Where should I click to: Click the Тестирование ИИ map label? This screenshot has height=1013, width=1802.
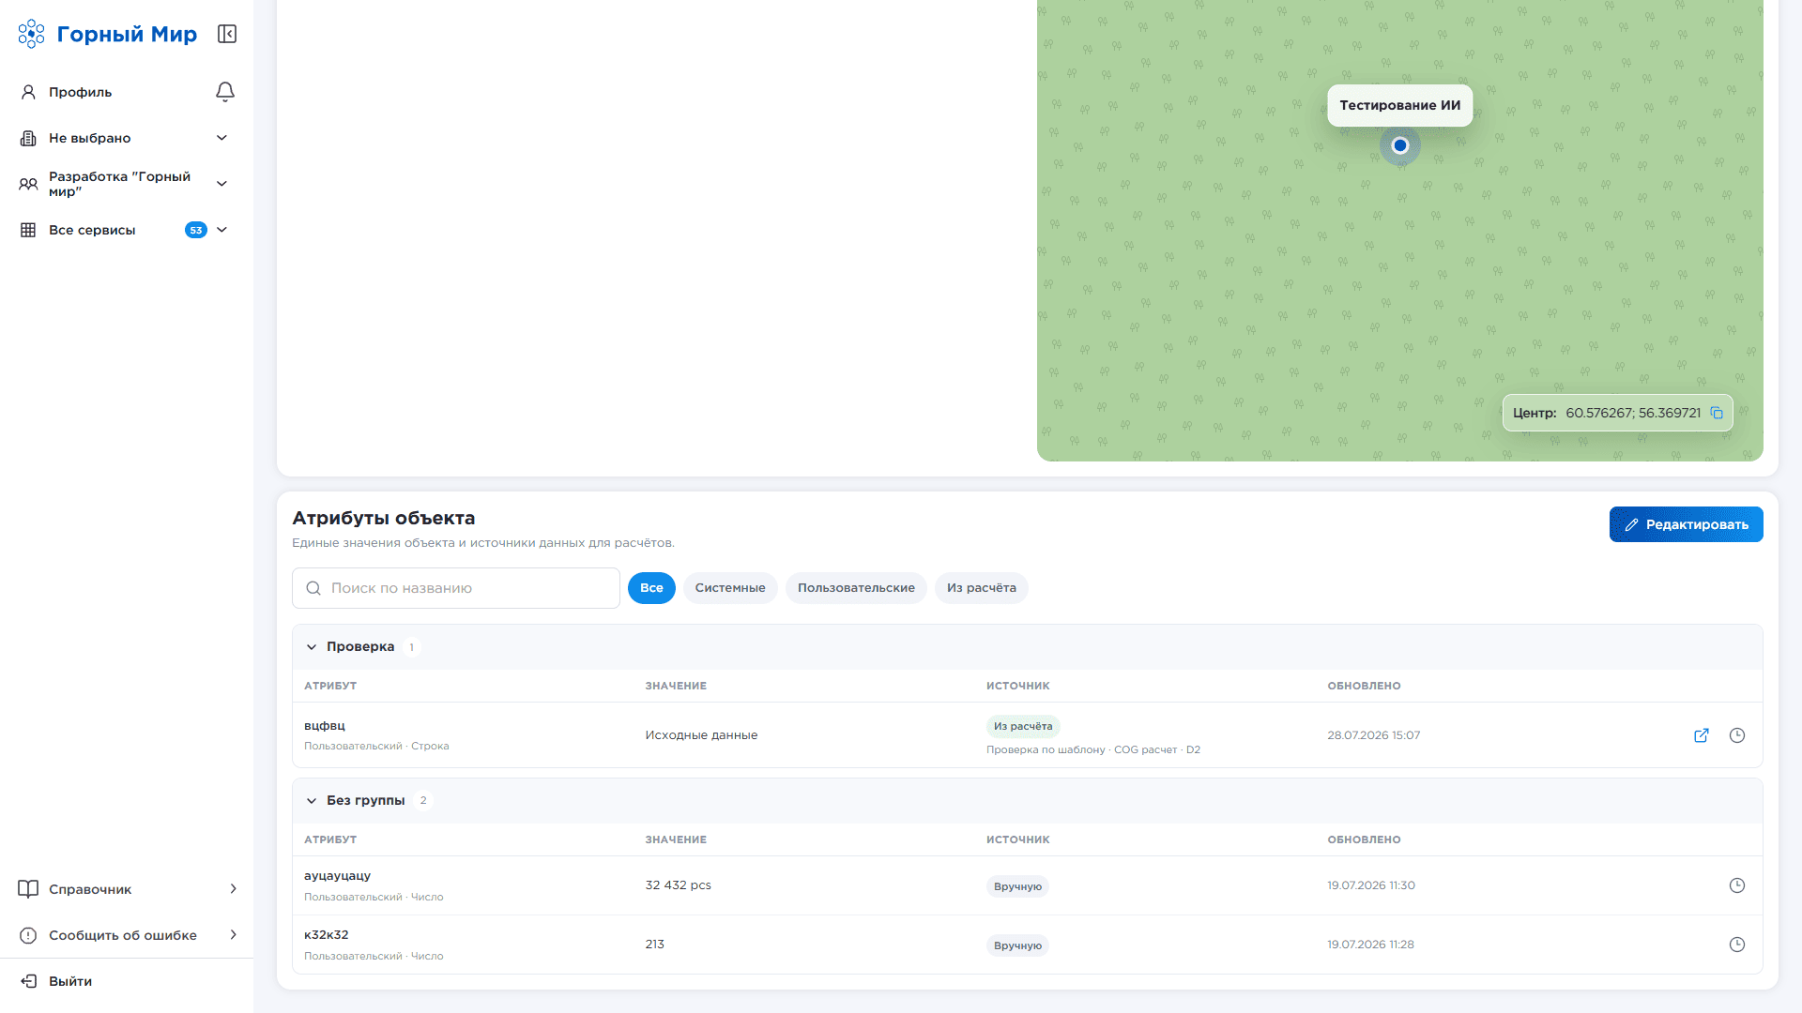click(1400, 105)
